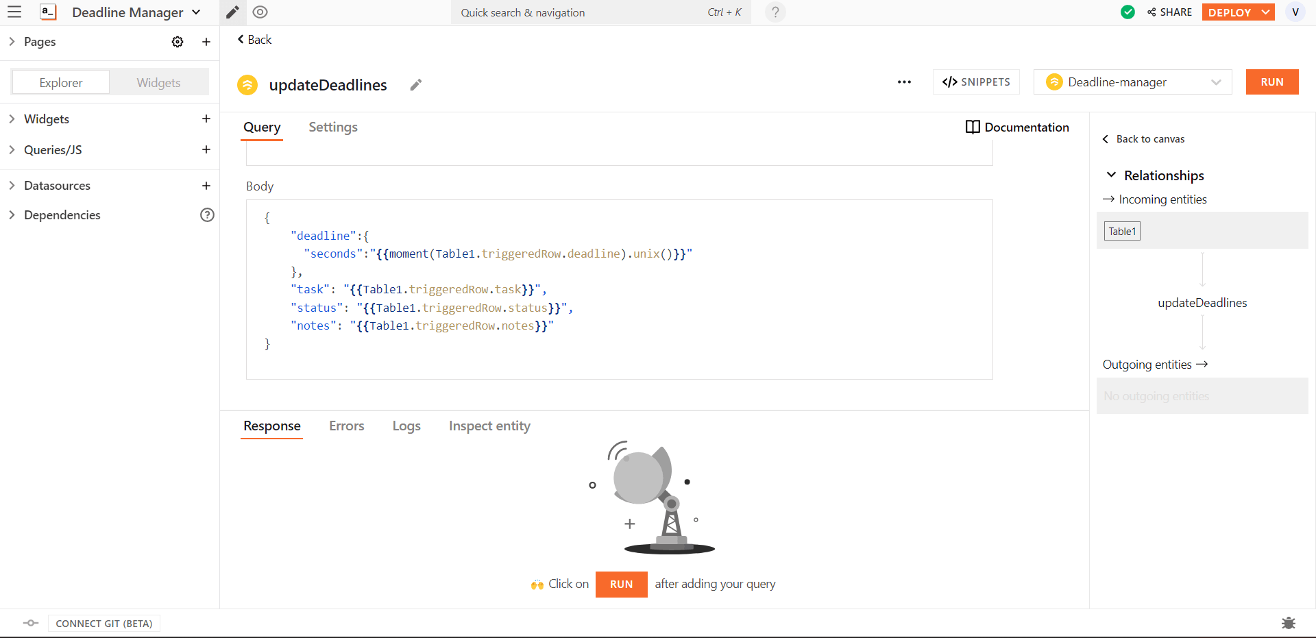Add a new page with plus icon
Viewport: 1316px width, 638px height.
coord(206,42)
